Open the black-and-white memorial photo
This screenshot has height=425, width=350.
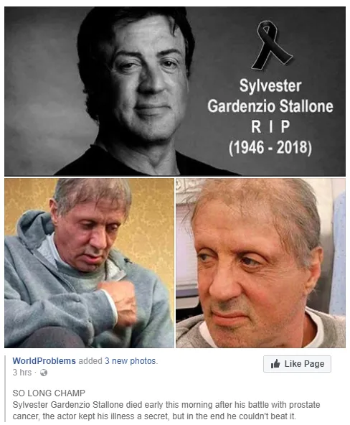pyautogui.click(x=175, y=91)
